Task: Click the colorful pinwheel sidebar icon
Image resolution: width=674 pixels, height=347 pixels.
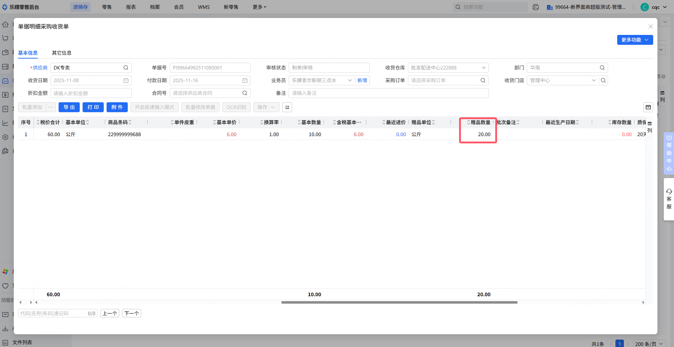Action: pos(5,272)
